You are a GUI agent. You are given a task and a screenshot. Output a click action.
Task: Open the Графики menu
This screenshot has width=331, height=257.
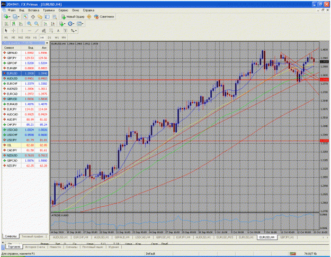tap(49, 10)
